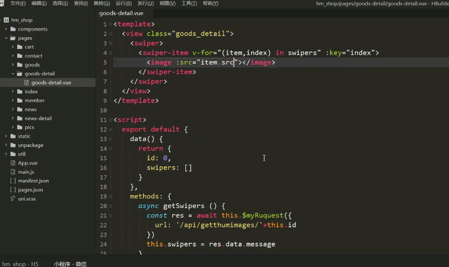Open the 工具(T) menu

click(x=189, y=3)
